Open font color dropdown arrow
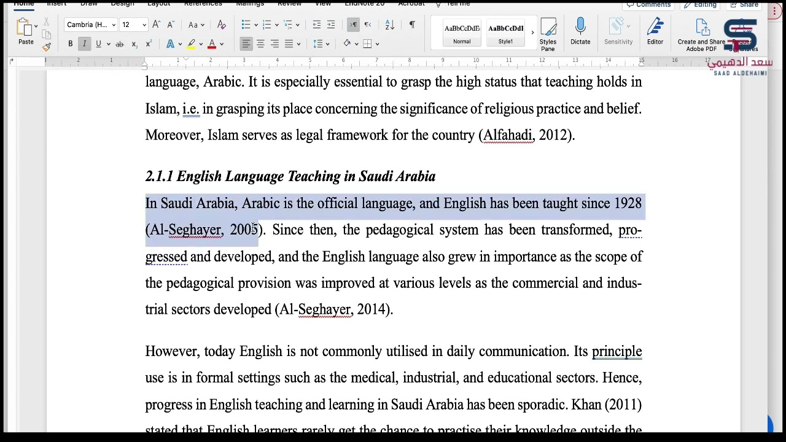786x442 pixels. pos(221,44)
